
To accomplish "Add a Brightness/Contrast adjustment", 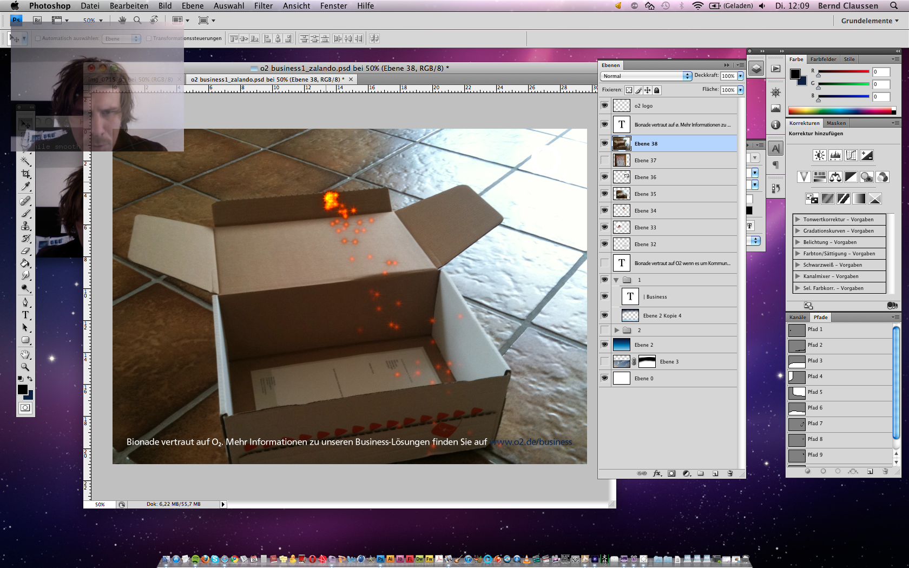I will (x=820, y=156).
